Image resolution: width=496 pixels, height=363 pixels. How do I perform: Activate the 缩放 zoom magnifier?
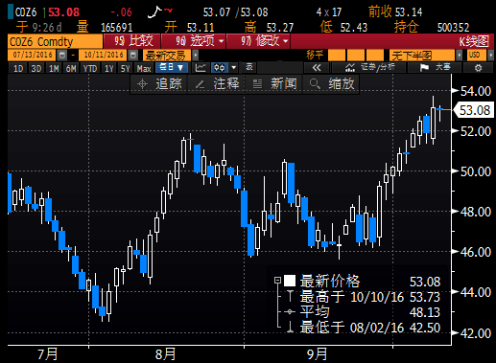(332, 84)
